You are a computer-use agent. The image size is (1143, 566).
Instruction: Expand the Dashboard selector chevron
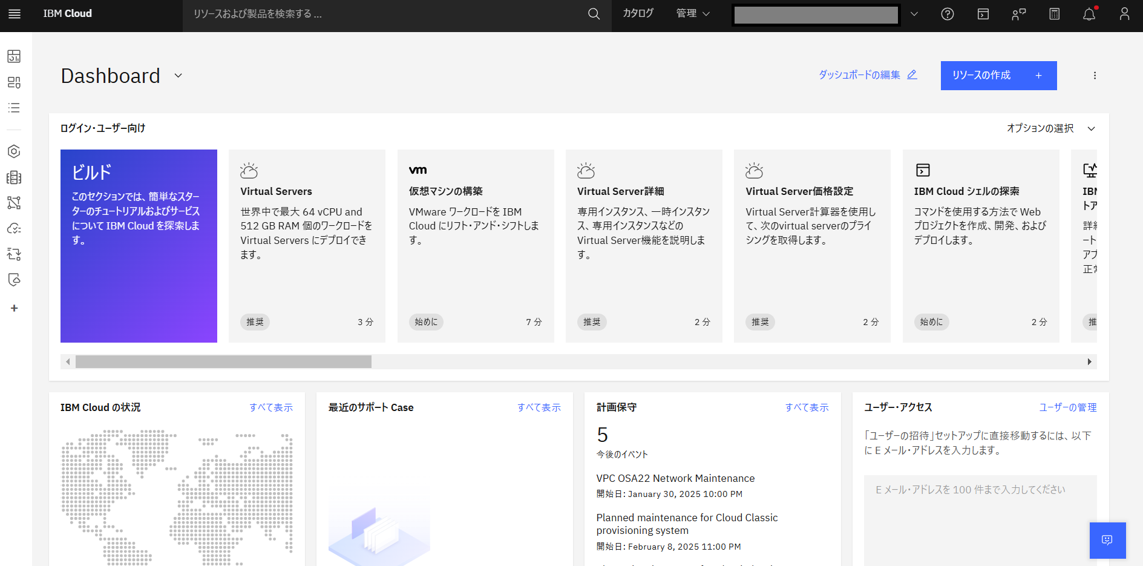178,76
